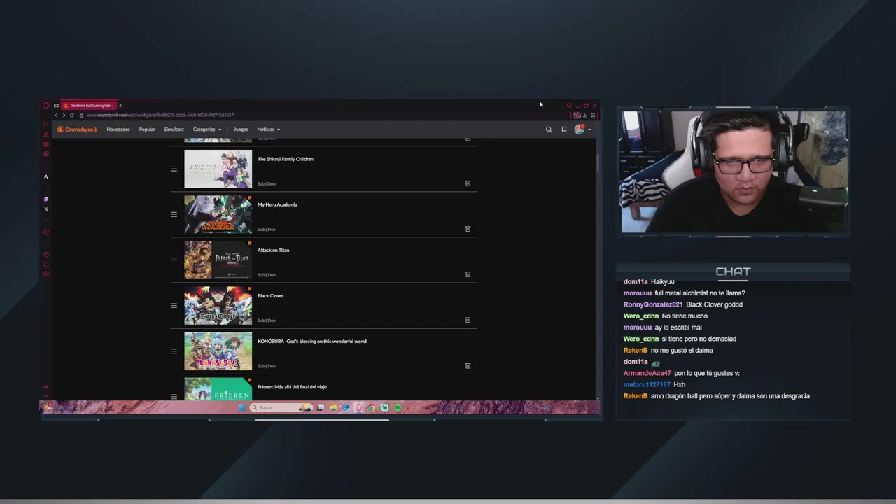Grab reorder handle for My Hero Academia
The image size is (896, 504).
click(x=174, y=214)
